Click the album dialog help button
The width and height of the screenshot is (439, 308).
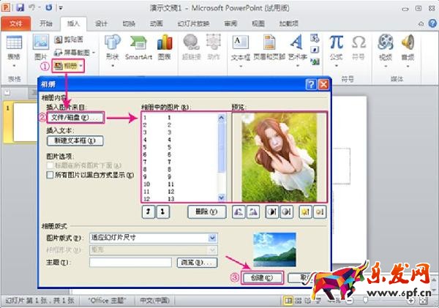311,84
